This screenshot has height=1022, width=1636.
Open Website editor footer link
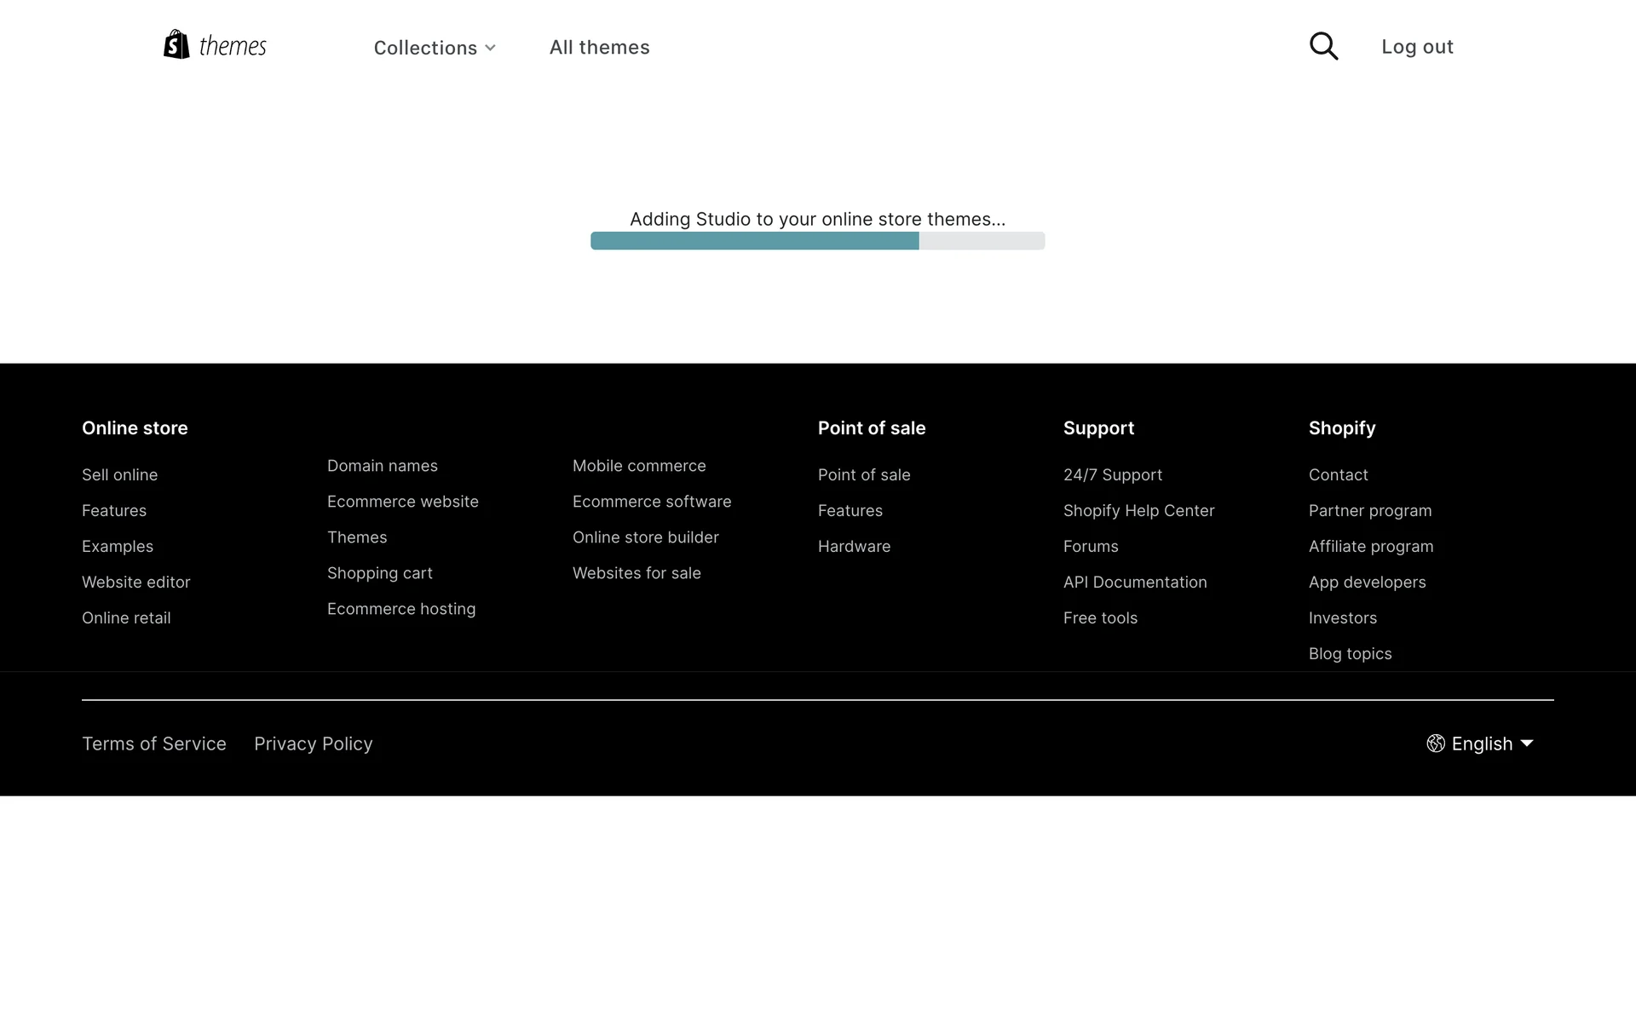pyautogui.click(x=135, y=583)
